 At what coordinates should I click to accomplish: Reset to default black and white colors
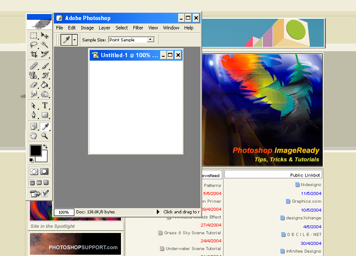(x=32, y=160)
